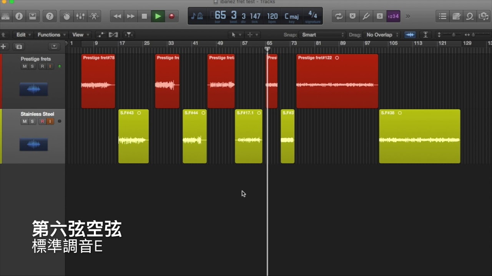Rewind the playhead
This screenshot has height=276, width=492.
pyautogui.click(x=117, y=16)
